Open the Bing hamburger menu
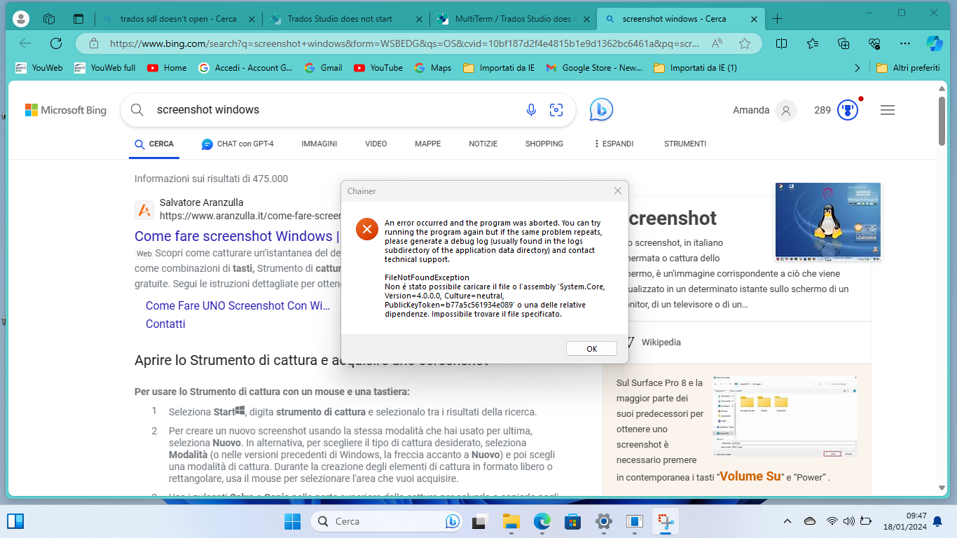The height and width of the screenshot is (538, 957). coord(888,110)
